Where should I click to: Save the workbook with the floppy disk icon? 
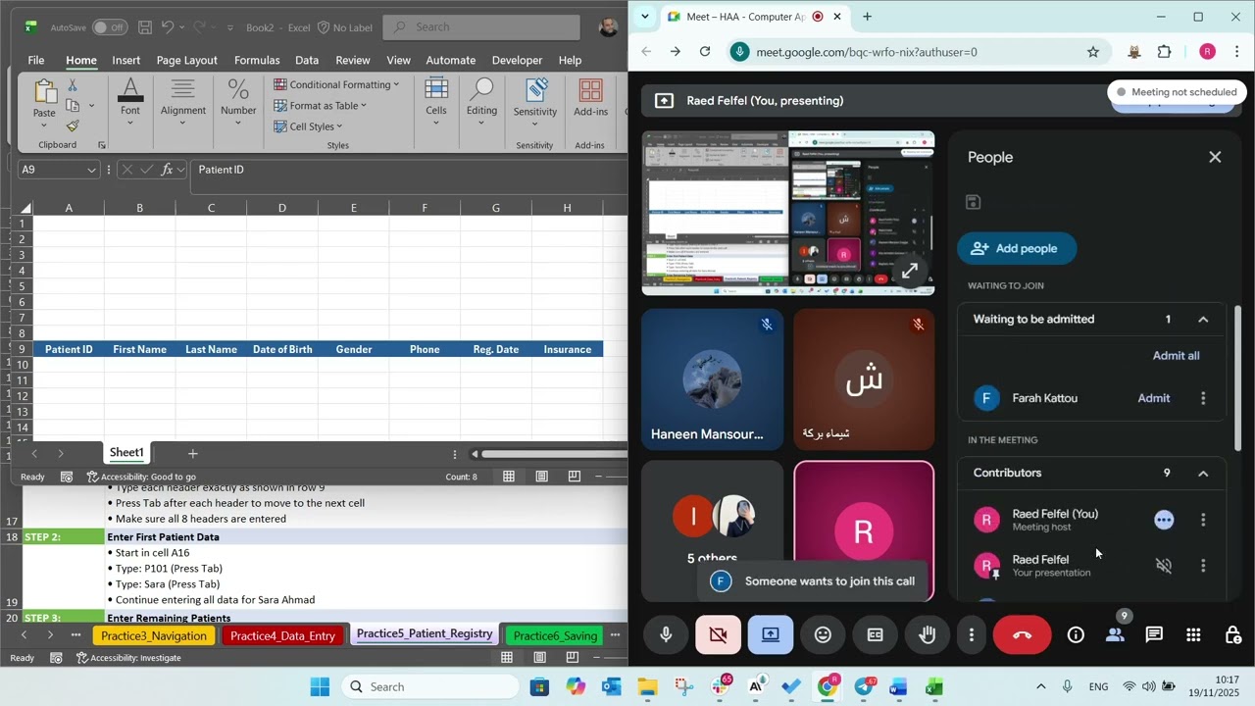(x=144, y=27)
